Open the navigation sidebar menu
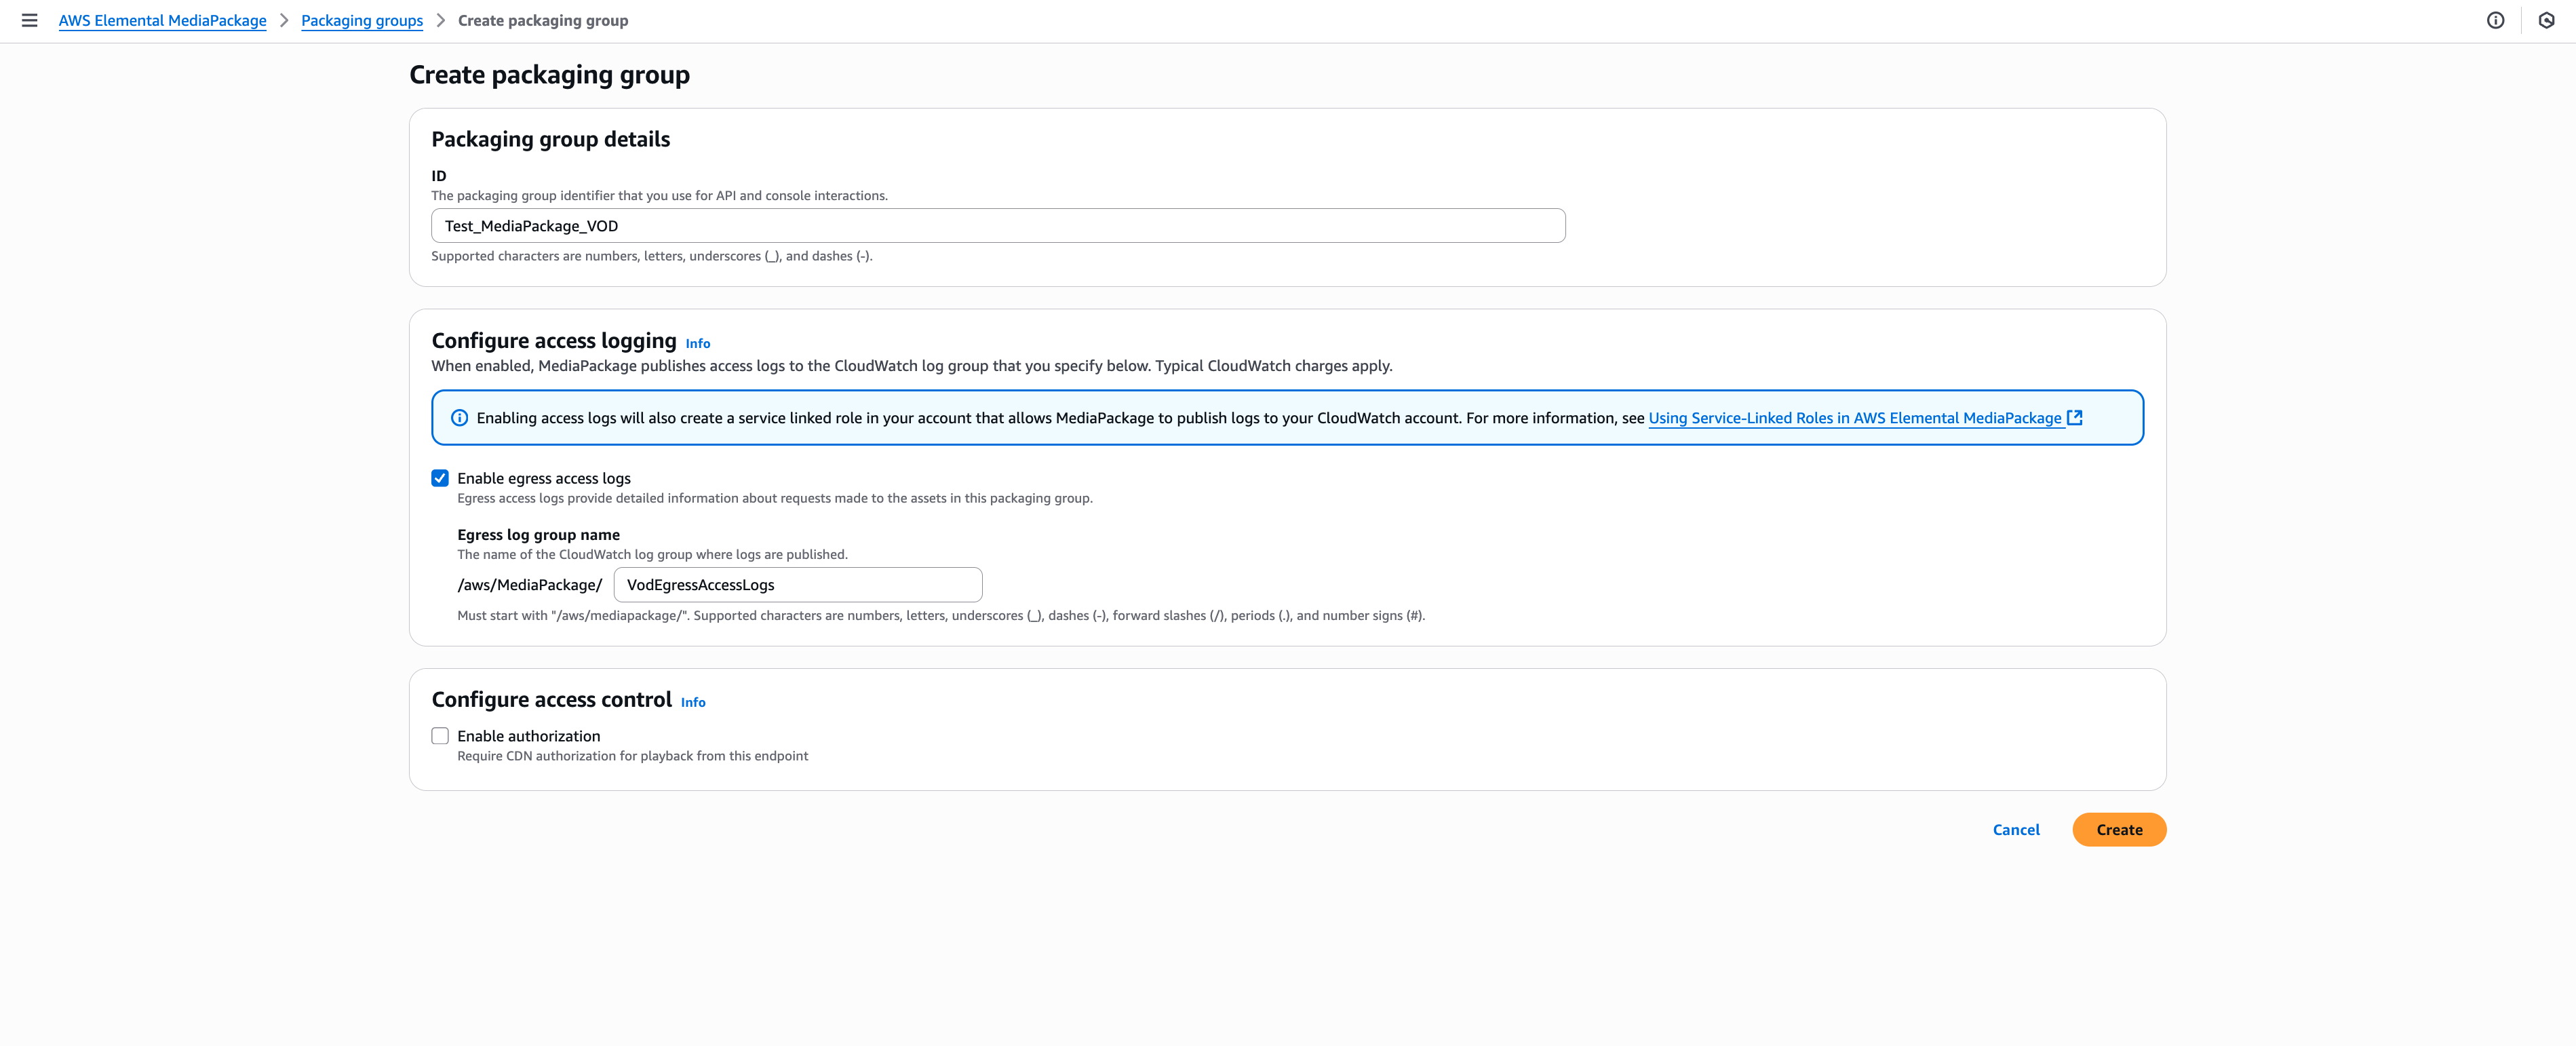The height and width of the screenshot is (1046, 2576). 29,20
